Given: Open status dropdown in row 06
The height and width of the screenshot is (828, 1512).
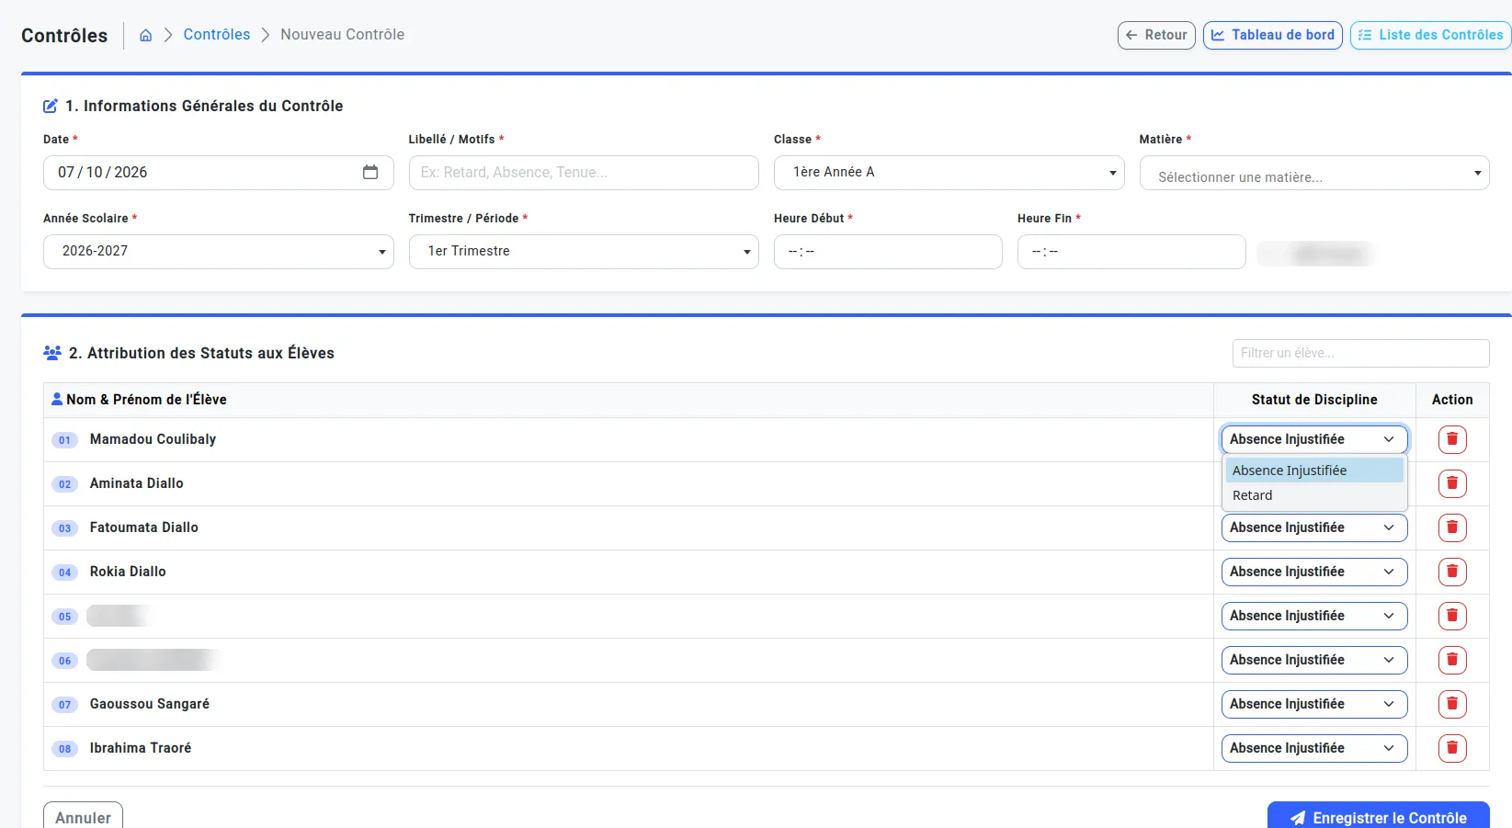Looking at the screenshot, I should [1314, 660].
